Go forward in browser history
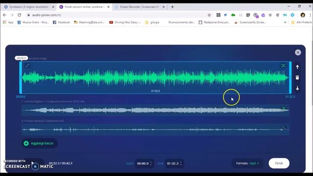The height and width of the screenshot is (176, 313). click(x=12, y=15)
